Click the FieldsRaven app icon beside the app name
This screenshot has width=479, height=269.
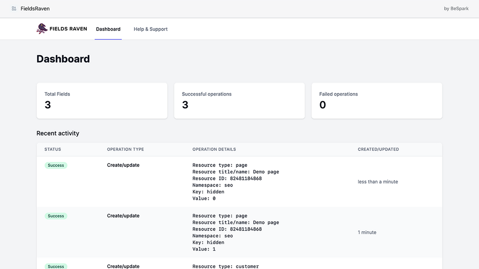point(14,8)
